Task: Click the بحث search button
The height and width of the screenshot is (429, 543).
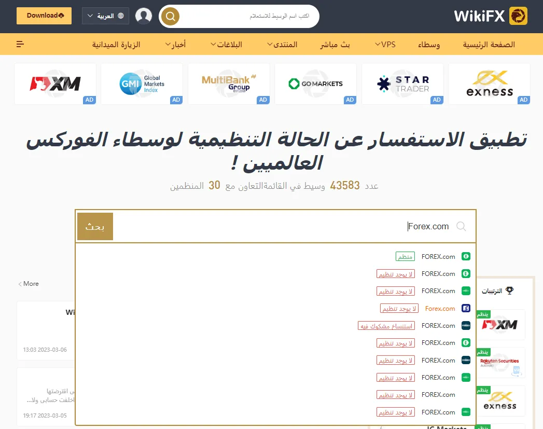Action: (x=95, y=227)
